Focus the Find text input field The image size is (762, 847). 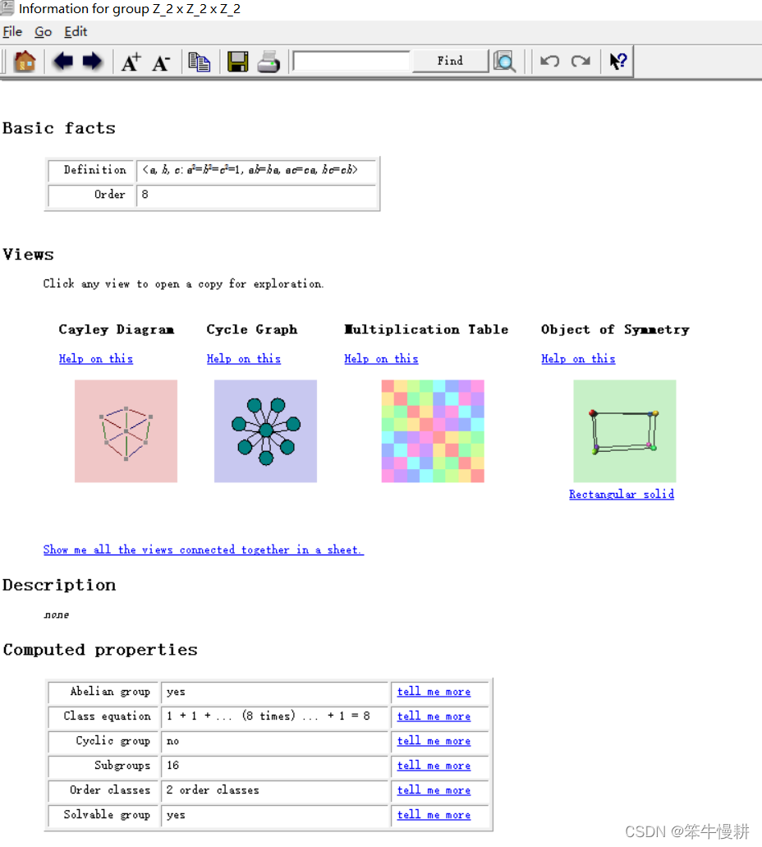[352, 61]
